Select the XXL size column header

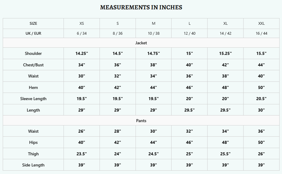coord(261,24)
